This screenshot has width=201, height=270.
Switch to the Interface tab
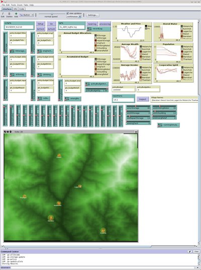[x=7, y=9]
